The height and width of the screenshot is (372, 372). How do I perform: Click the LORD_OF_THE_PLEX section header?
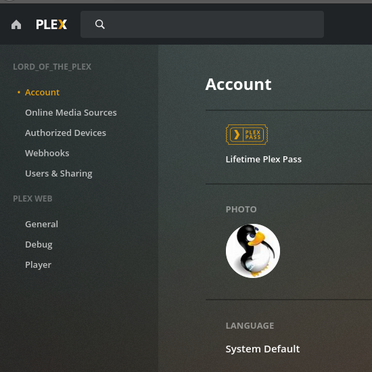52,67
